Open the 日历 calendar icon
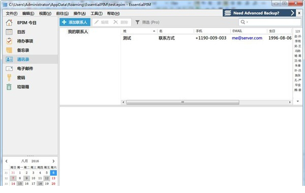 click(9, 31)
